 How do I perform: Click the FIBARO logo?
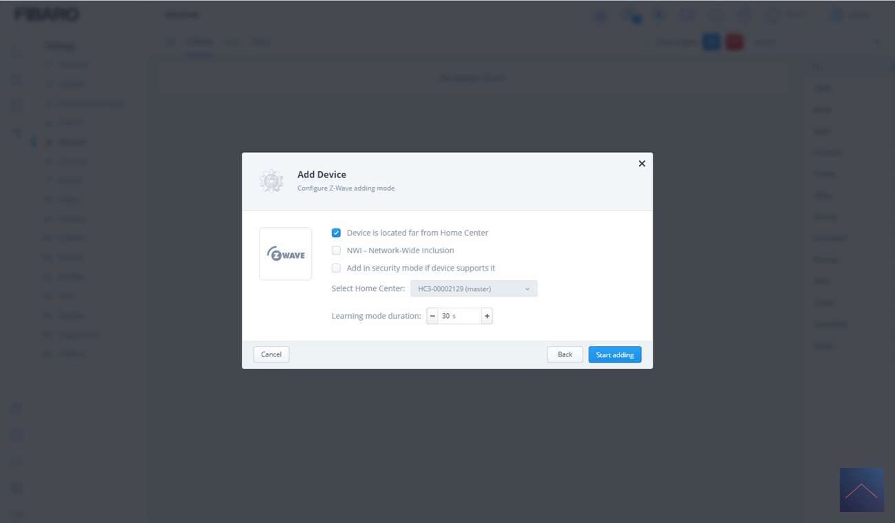(x=47, y=14)
